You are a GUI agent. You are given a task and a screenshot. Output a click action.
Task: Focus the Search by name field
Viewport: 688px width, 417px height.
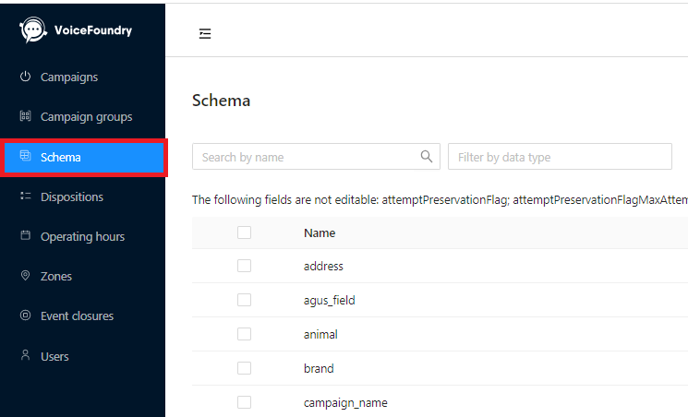click(316, 157)
